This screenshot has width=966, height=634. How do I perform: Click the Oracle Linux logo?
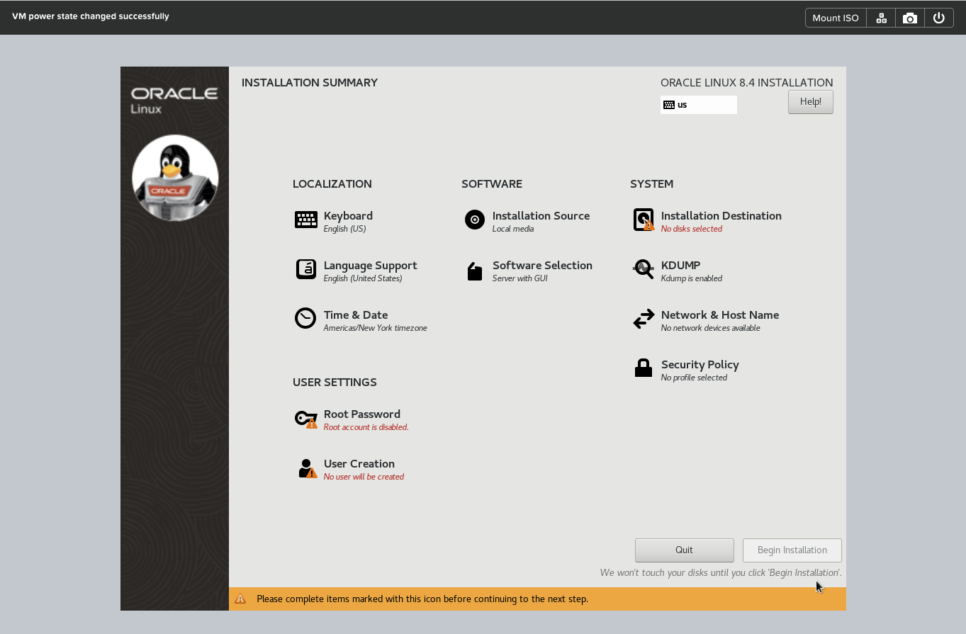click(174, 100)
